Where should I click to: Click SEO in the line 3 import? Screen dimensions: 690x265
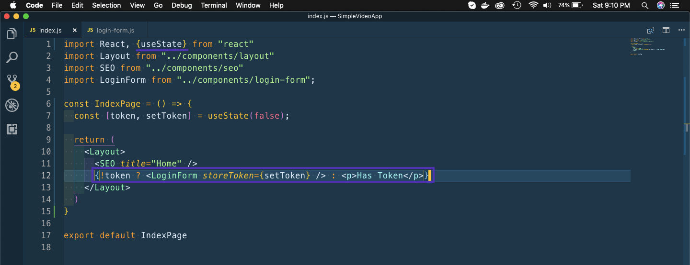[x=107, y=68]
